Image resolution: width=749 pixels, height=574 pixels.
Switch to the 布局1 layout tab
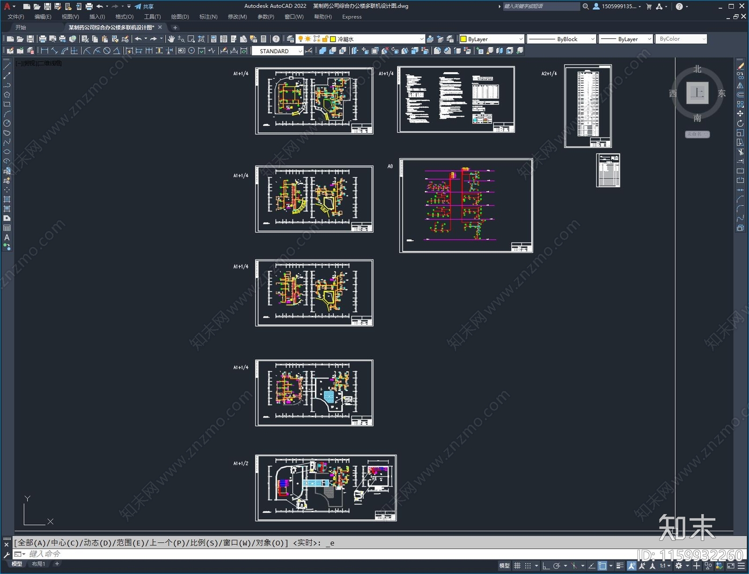[x=38, y=564]
